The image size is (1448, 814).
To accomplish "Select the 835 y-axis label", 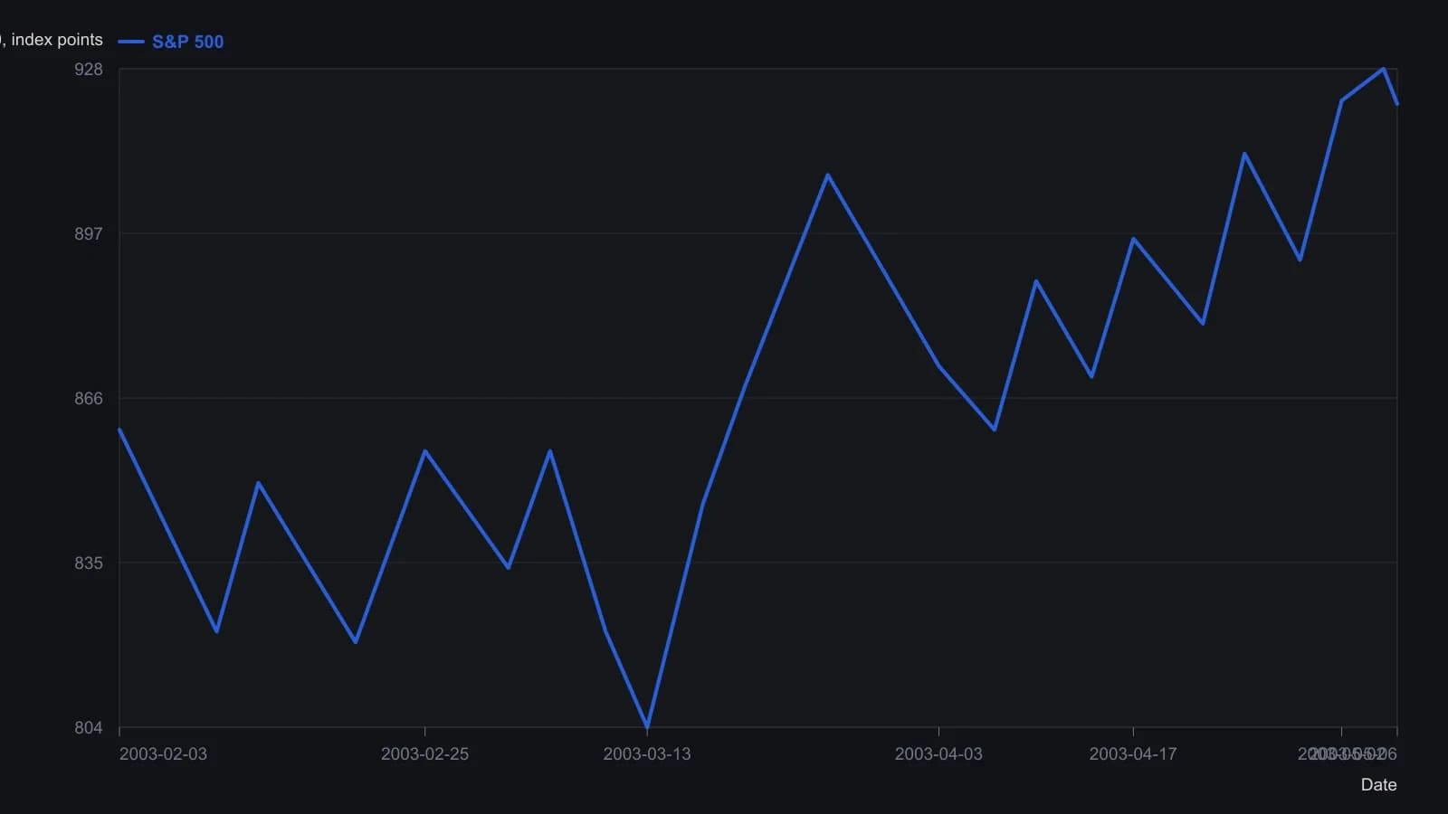I will (89, 563).
